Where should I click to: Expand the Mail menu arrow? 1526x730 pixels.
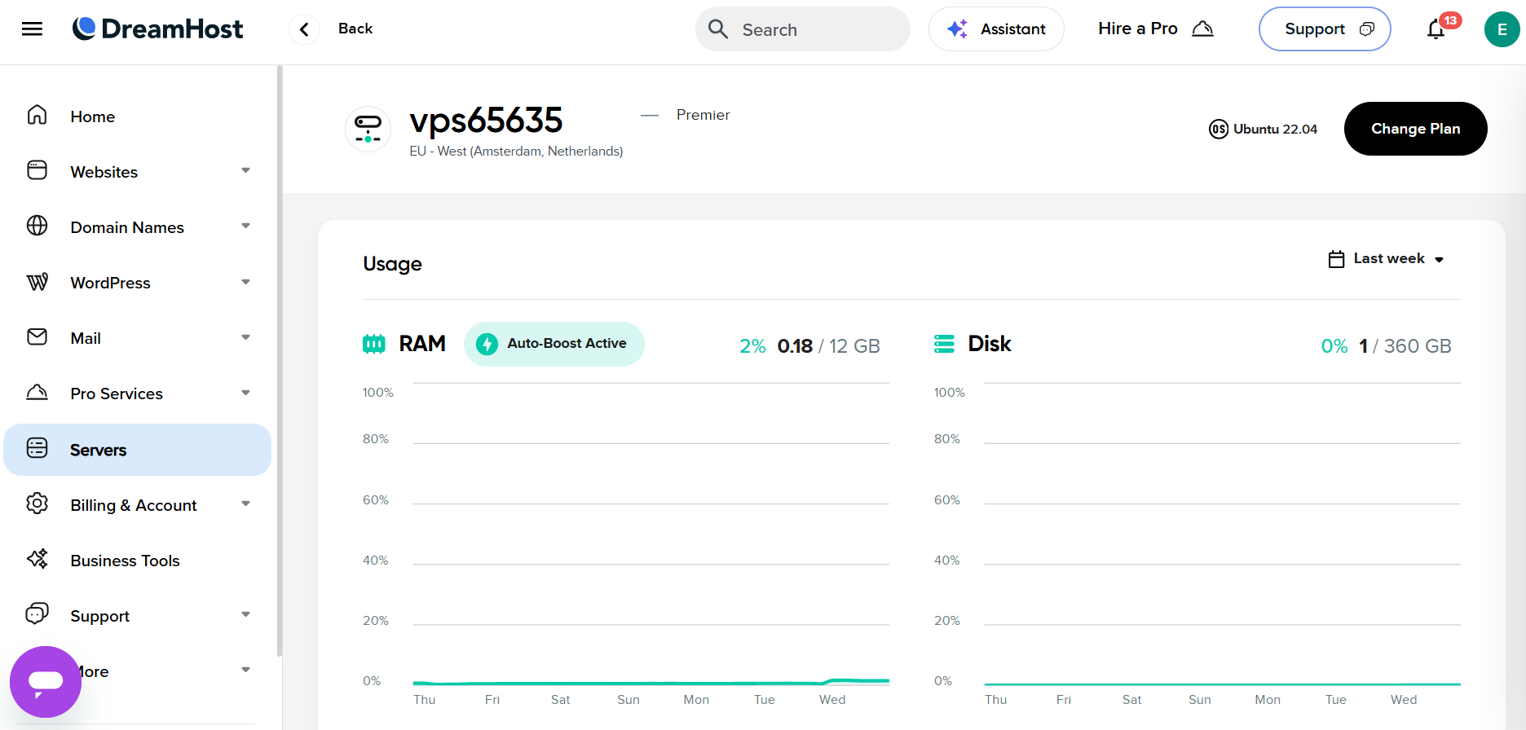[x=245, y=337]
